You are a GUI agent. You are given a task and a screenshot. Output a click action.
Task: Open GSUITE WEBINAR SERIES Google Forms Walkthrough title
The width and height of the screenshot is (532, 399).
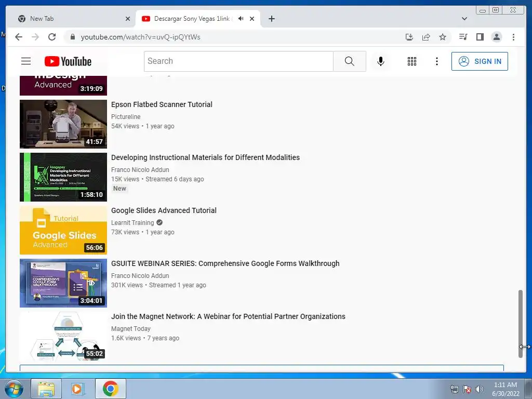point(225,263)
